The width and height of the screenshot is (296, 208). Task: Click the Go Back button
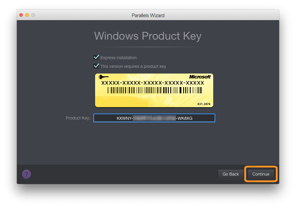pyautogui.click(x=230, y=174)
